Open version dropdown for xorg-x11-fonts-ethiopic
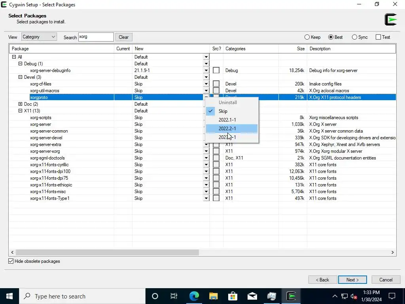405x304 pixels. tap(206, 184)
